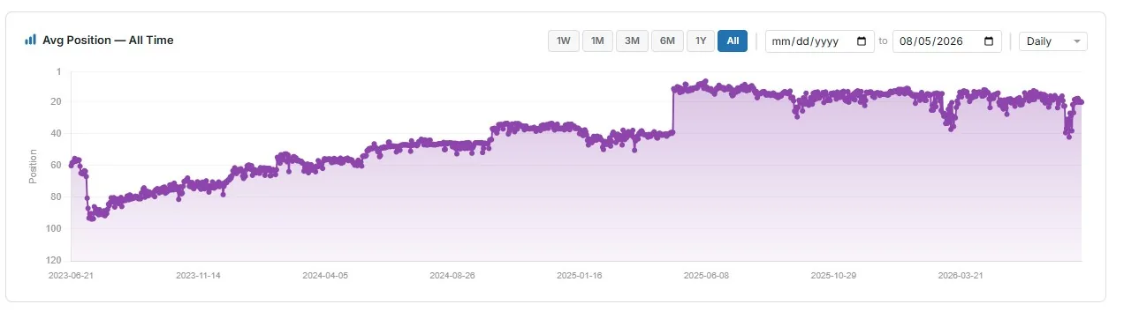Select the 3M time range button
Viewport: 1124px width, 319px height.
[632, 41]
